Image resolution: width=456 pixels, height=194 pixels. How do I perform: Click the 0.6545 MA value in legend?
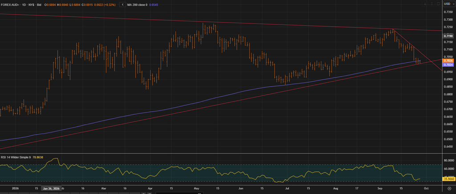[154, 4]
